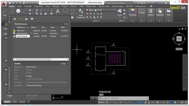Select movie-house reference row
This screenshot has height=106, width=189.
41,36
